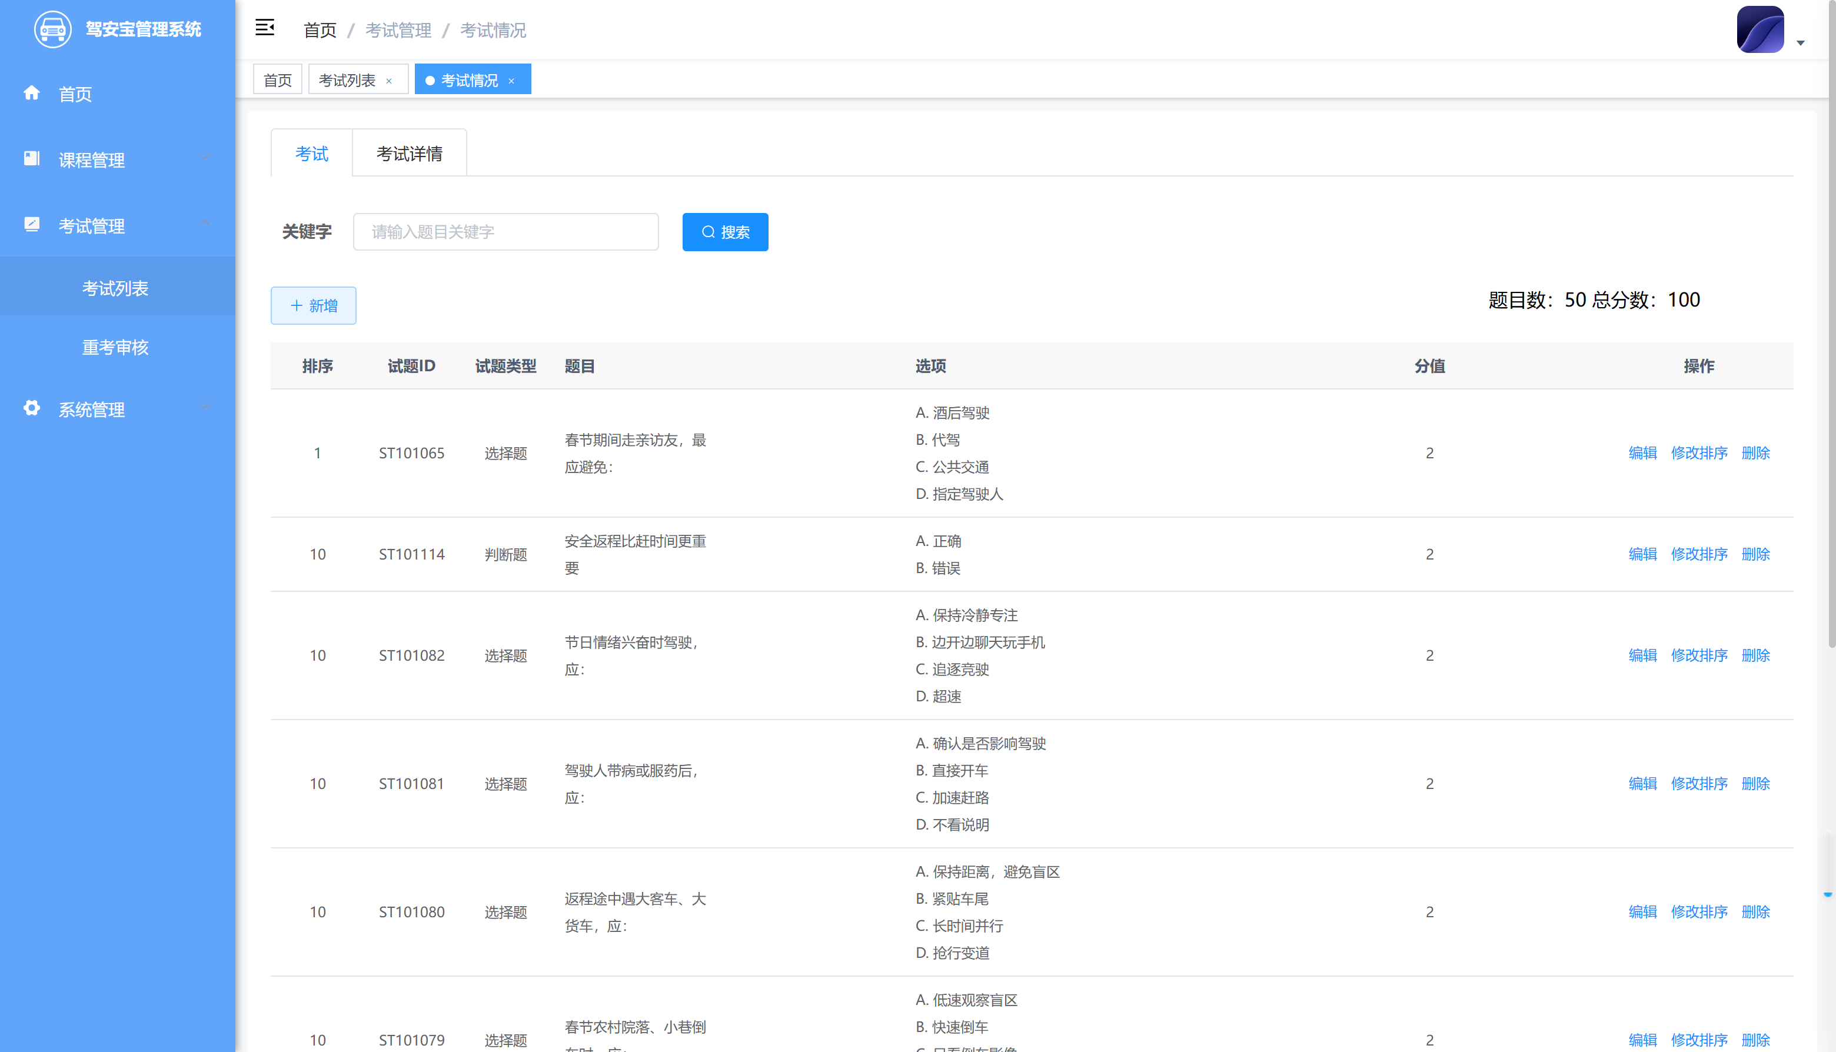Expand 系统管理 menu chevron
This screenshot has width=1836, height=1052.
pos(204,408)
